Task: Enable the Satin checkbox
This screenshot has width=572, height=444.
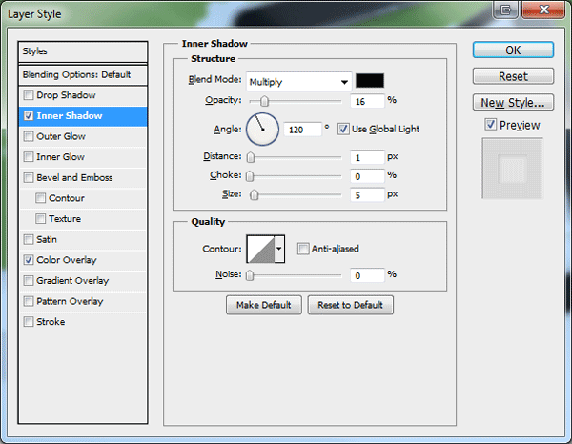Action: click(28, 239)
